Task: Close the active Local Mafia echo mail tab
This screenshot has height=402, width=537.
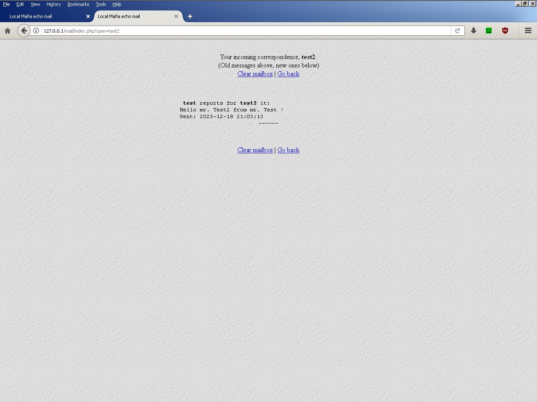Action: 176,16
